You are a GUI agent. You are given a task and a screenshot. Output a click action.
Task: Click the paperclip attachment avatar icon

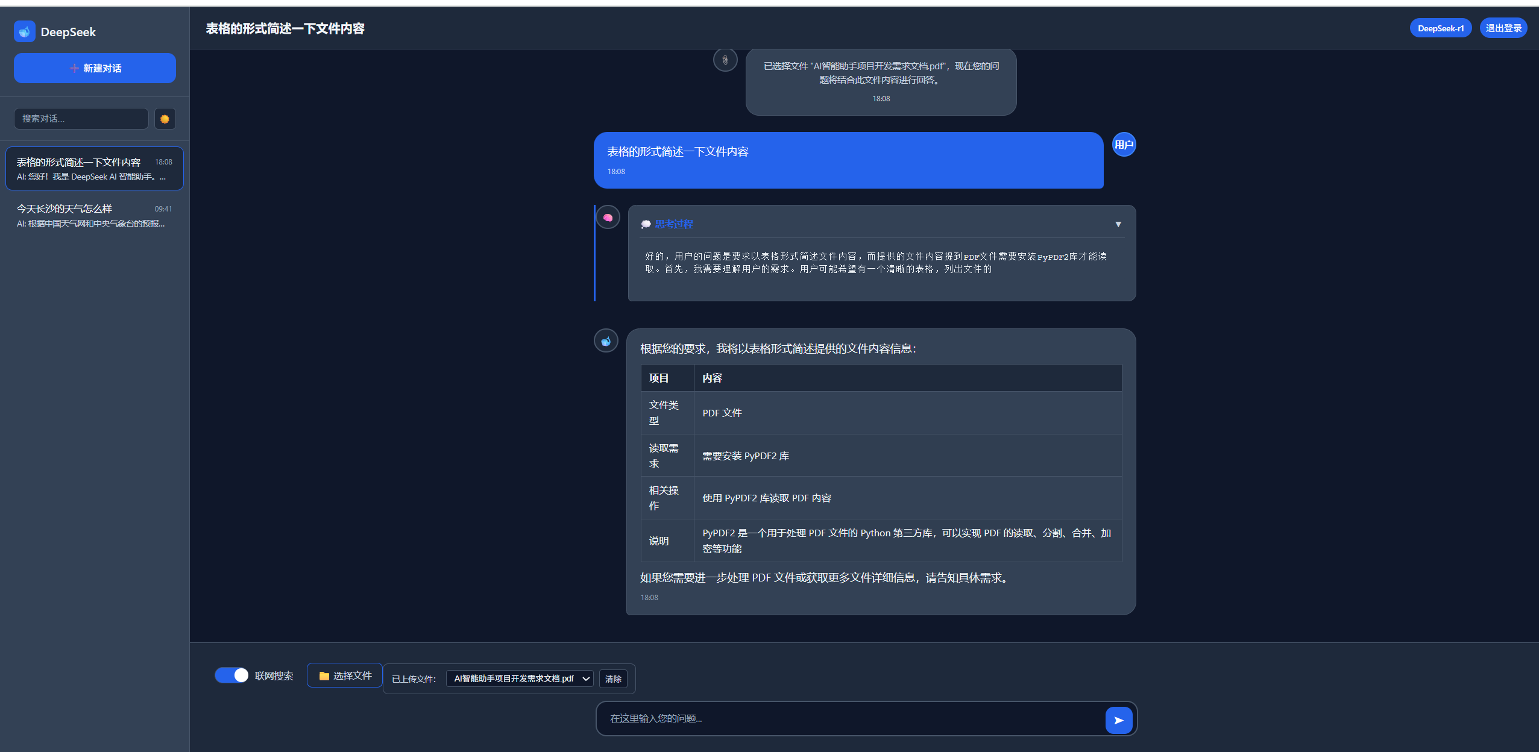click(x=725, y=60)
